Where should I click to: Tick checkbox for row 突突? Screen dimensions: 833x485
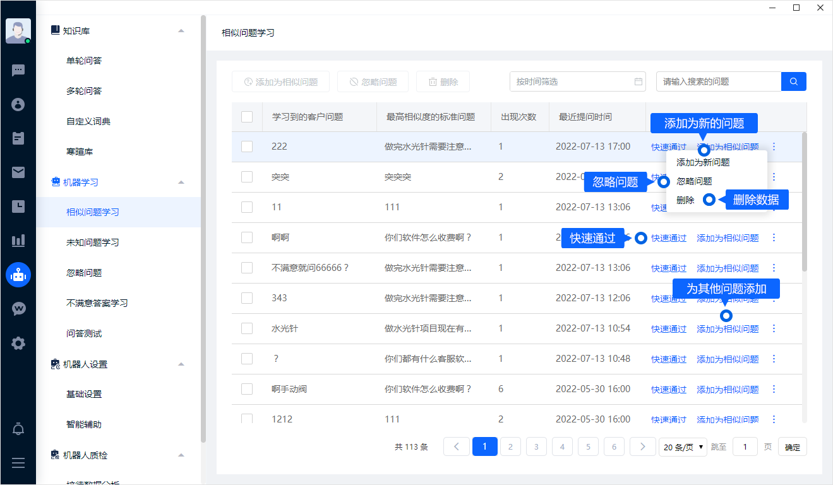[247, 177]
